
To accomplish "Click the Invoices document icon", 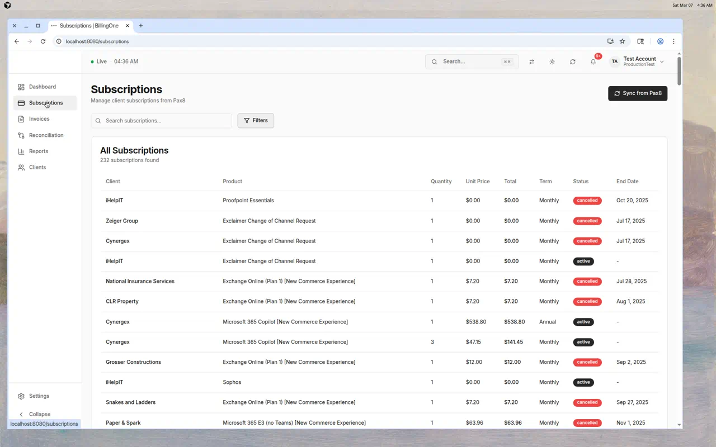I will (x=21, y=119).
